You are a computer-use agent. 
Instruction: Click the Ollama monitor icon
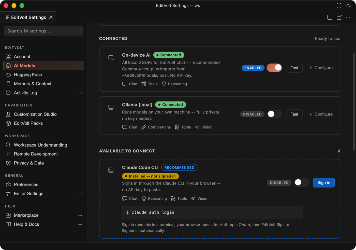point(111,107)
